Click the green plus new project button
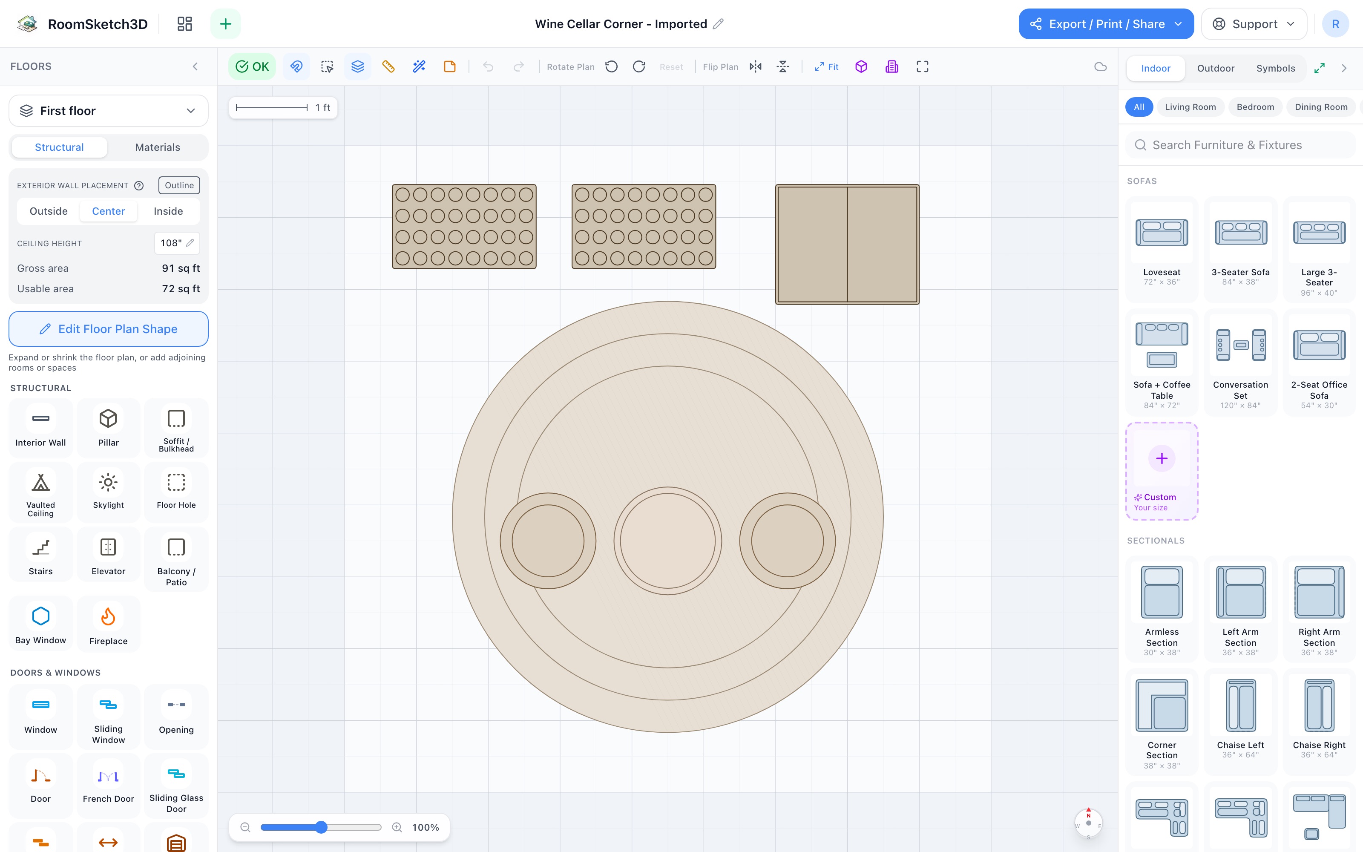This screenshot has width=1363, height=852. point(225,24)
